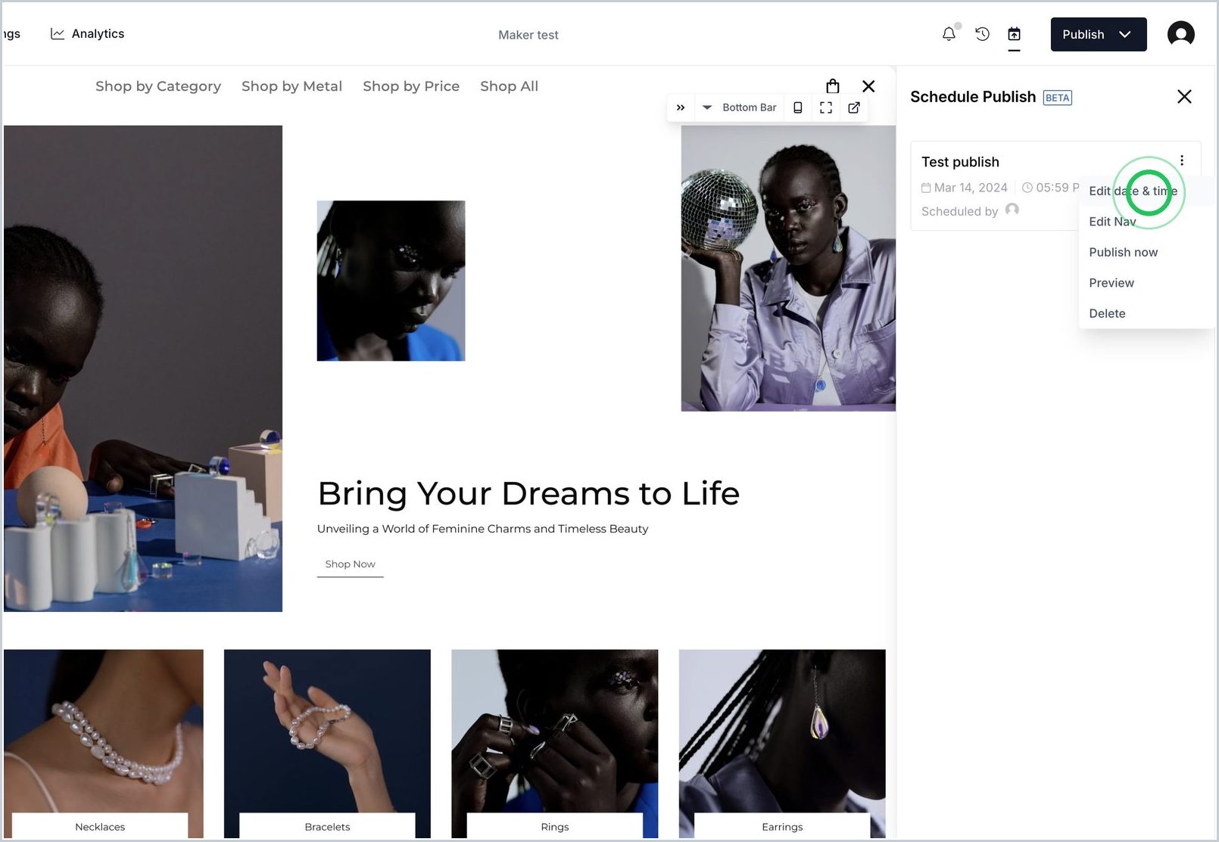Open preview in new tab icon
Viewport: 1219px width, 842px height.
click(854, 107)
